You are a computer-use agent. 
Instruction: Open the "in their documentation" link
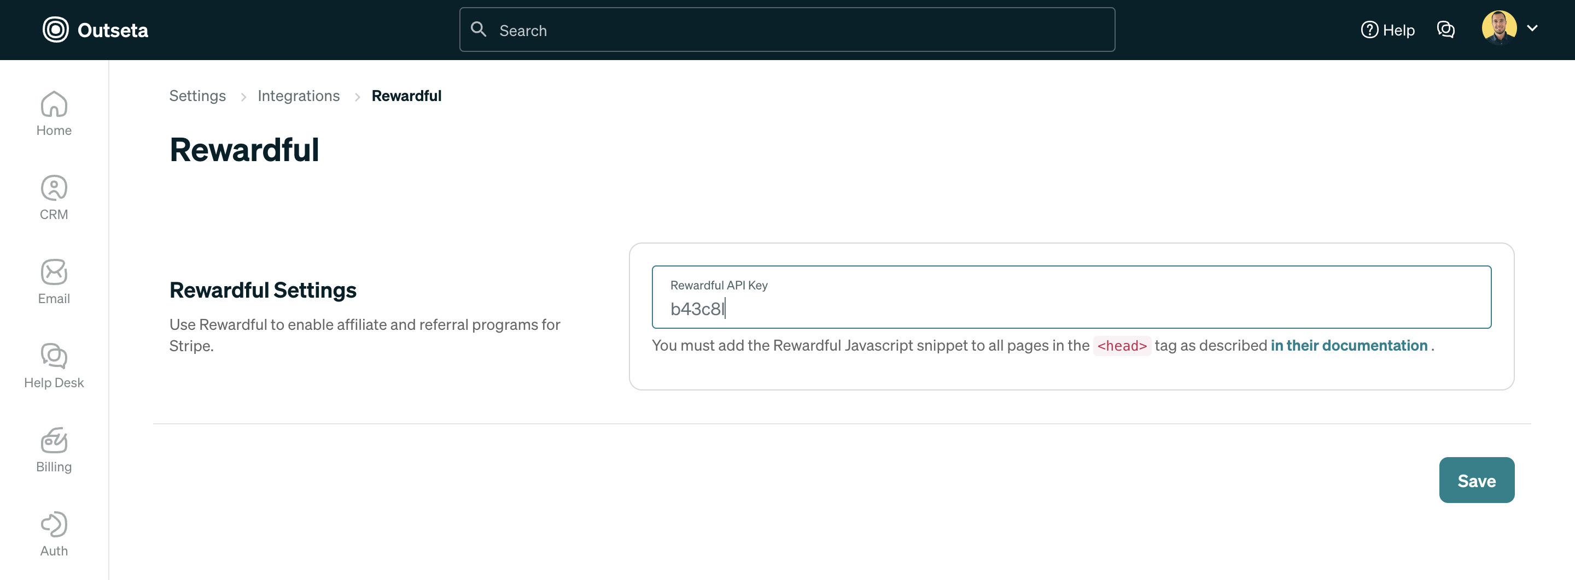coord(1349,346)
